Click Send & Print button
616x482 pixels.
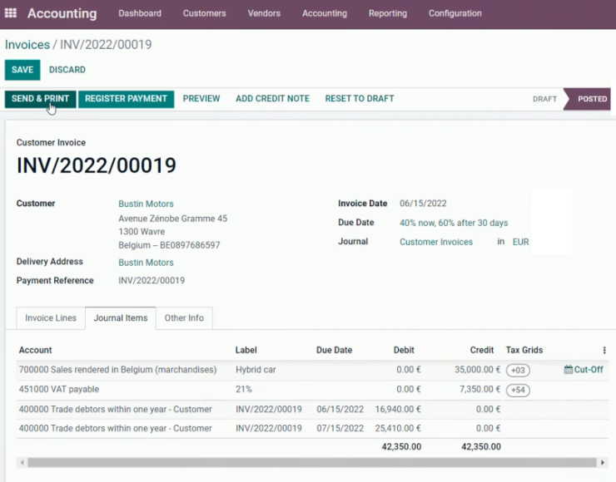coord(40,99)
